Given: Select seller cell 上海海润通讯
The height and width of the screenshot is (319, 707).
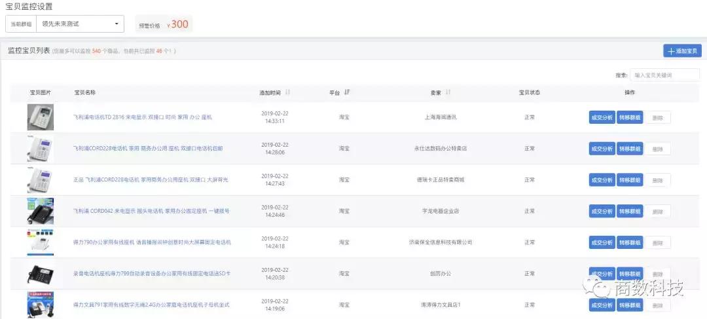Looking at the screenshot, I should (x=441, y=117).
